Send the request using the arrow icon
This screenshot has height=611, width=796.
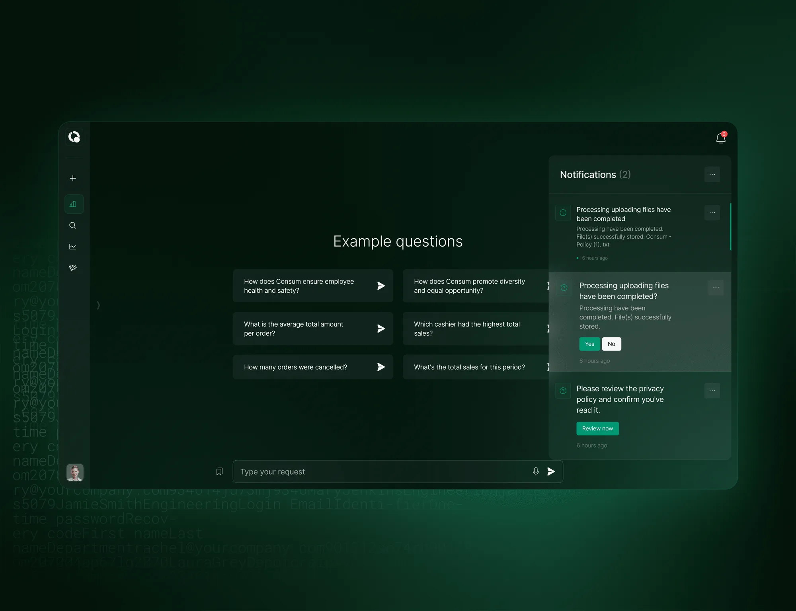551,471
